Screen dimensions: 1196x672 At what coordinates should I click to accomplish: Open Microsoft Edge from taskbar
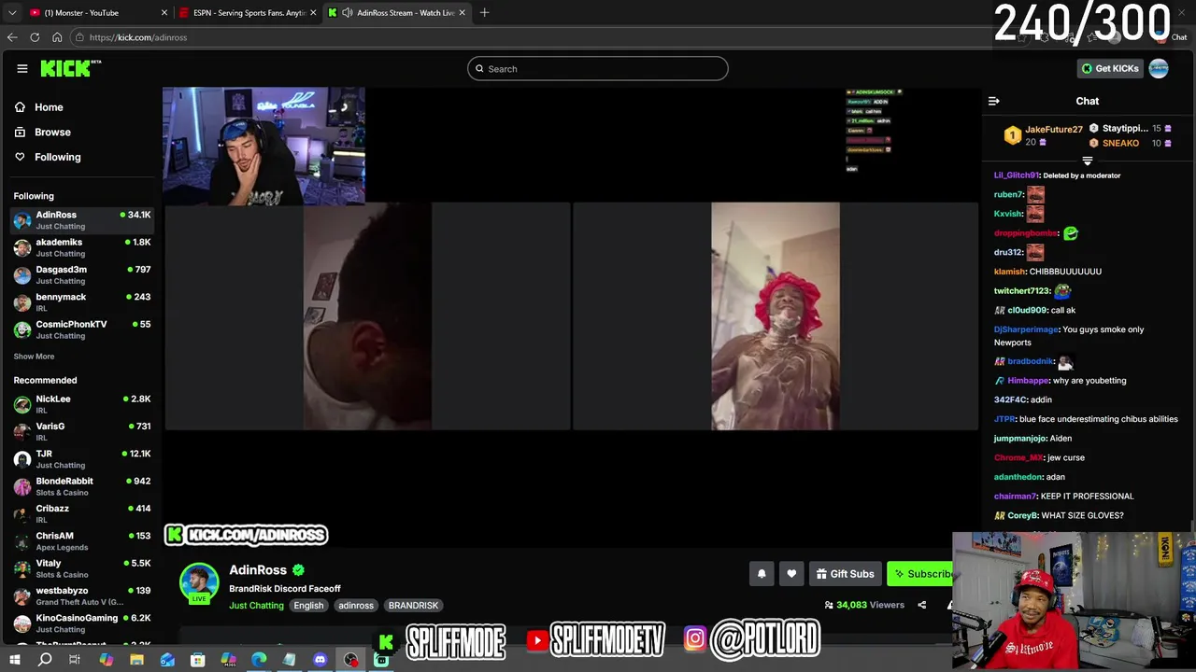coord(259,660)
